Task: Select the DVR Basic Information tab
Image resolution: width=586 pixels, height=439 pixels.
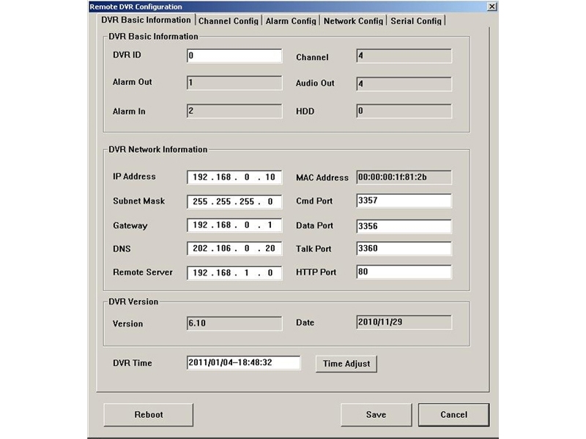Action: coord(143,21)
